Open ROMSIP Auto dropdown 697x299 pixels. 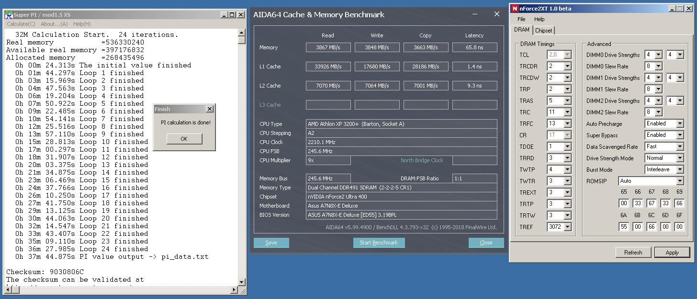(651, 181)
